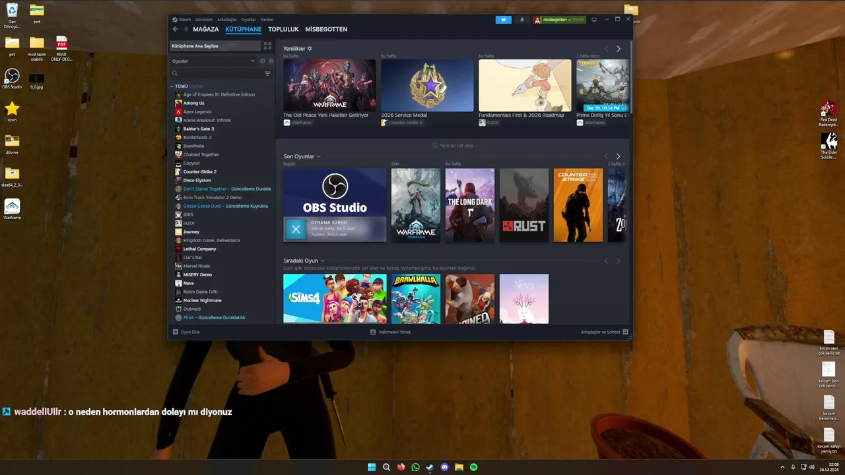Select Disco Elysium in library list
This screenshot has width=845, height=475.
click(197, 180)
